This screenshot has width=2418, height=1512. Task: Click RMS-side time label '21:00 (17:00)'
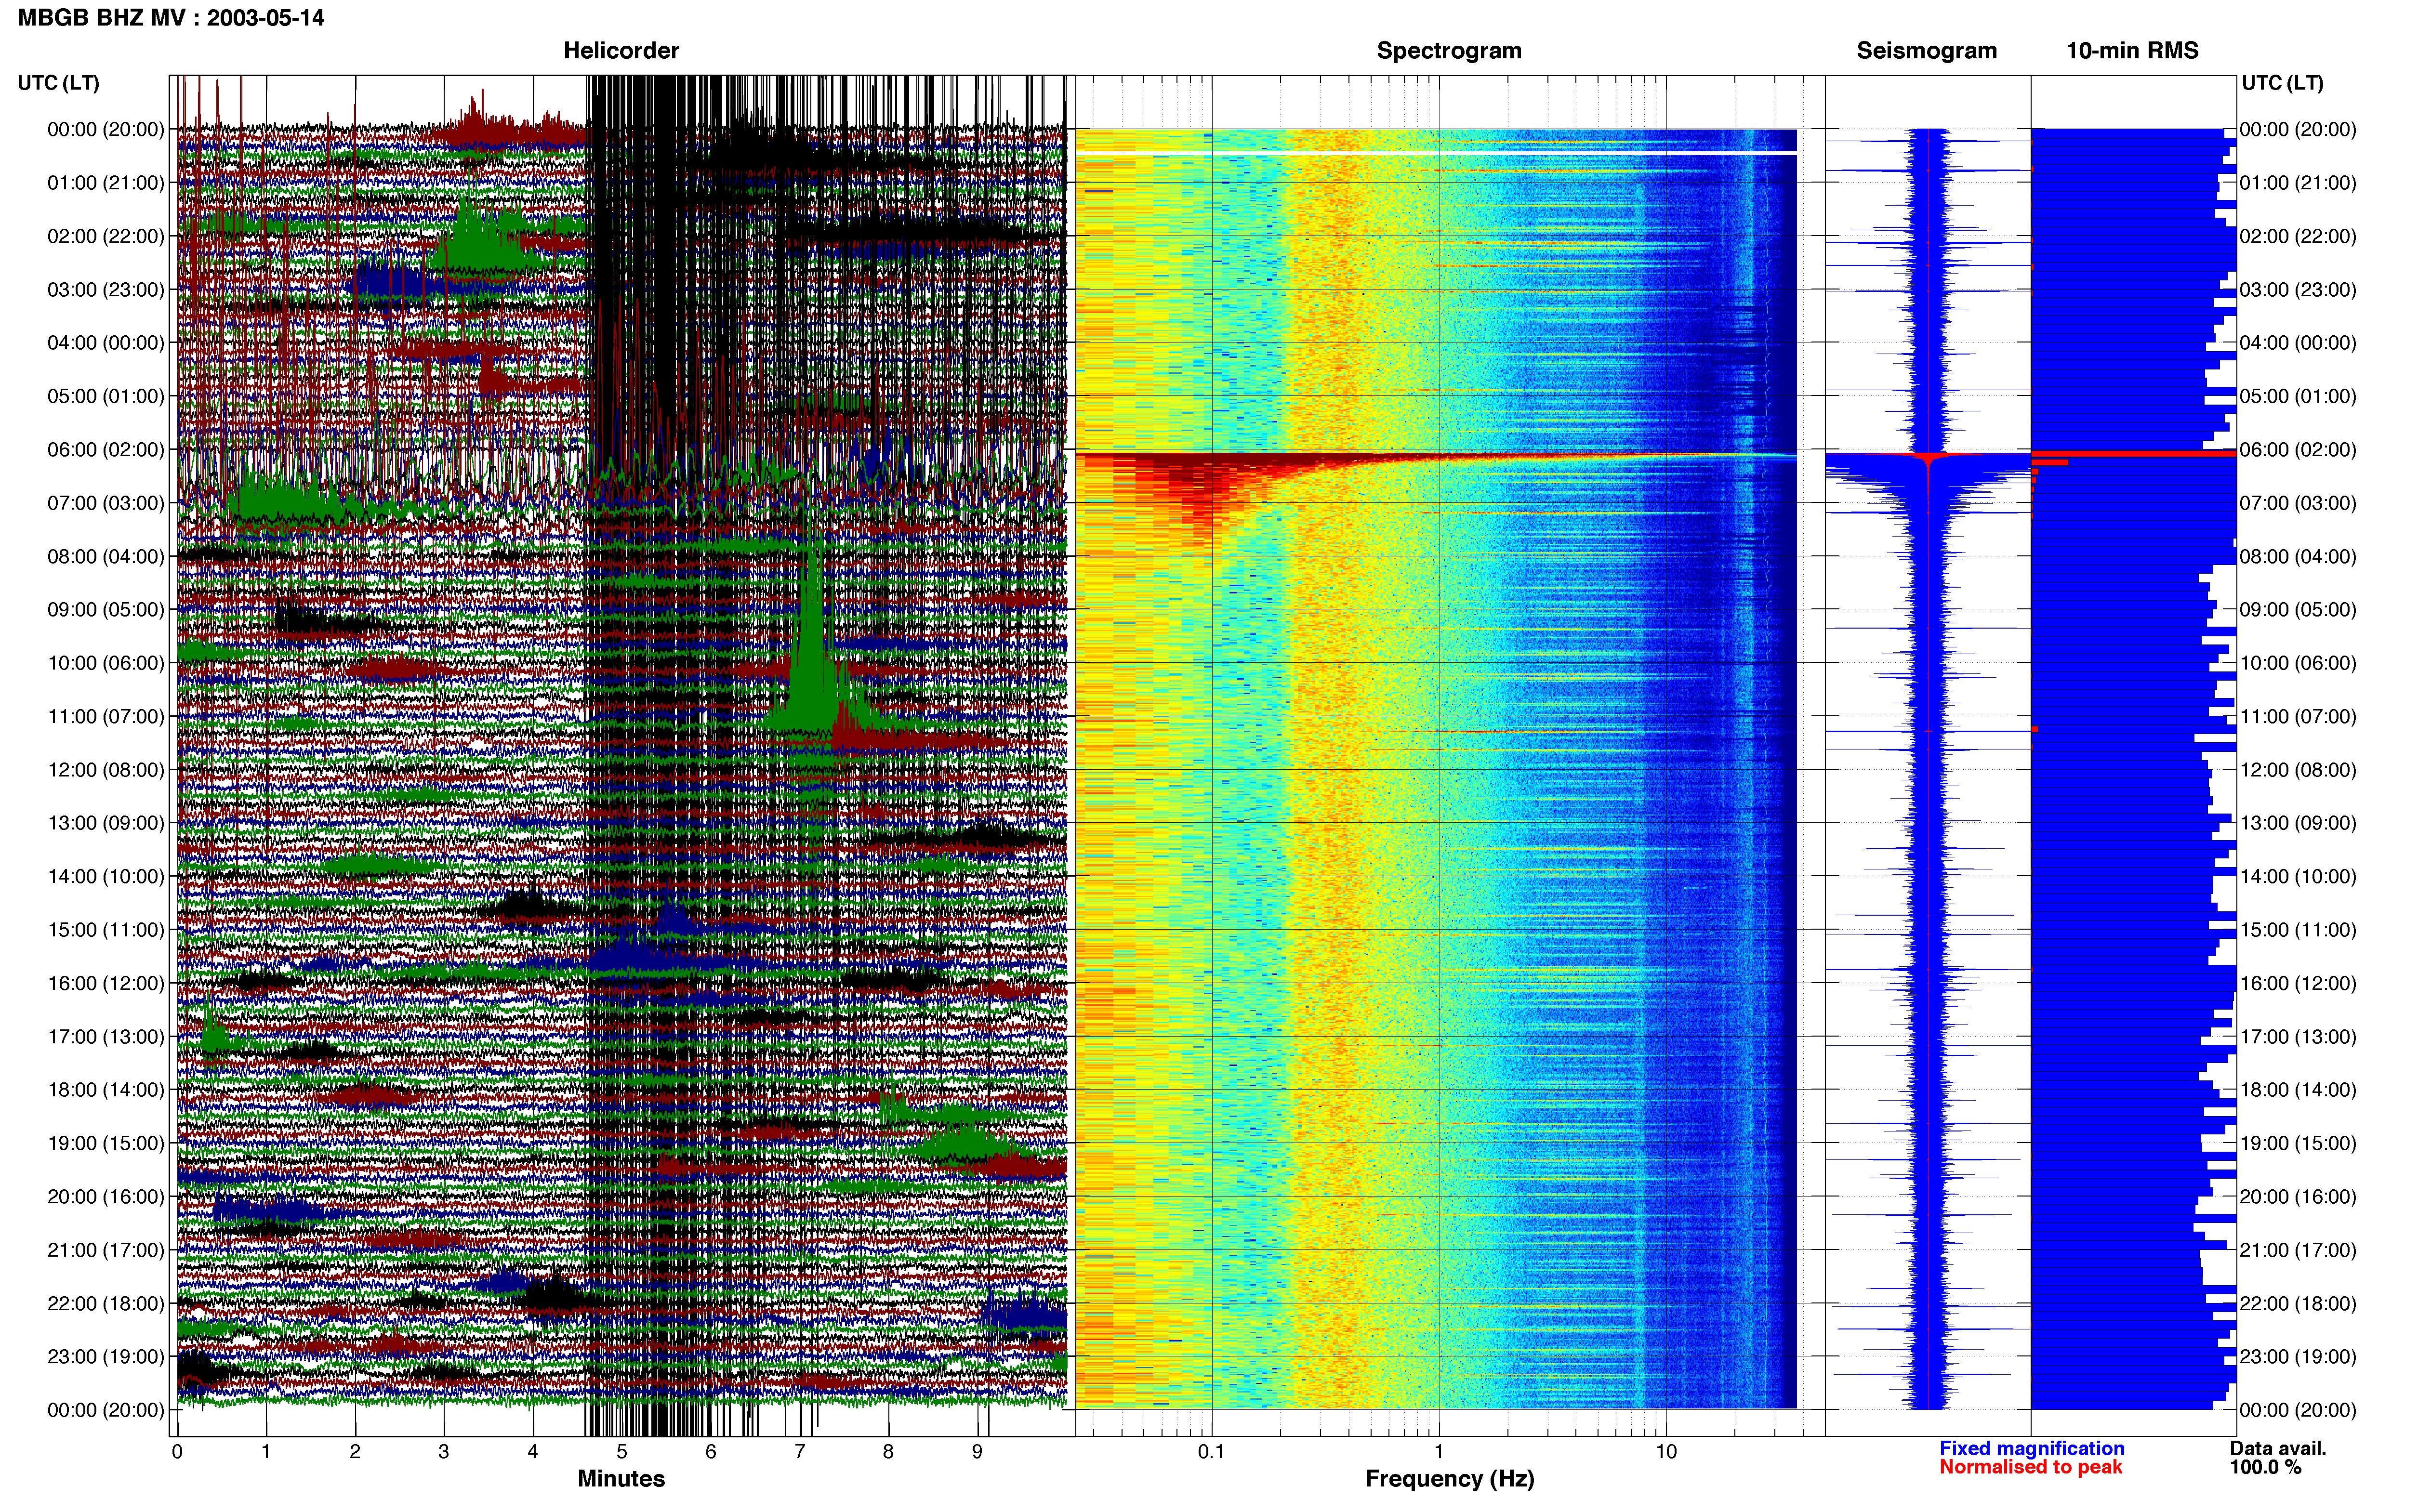(2298, 1250)
